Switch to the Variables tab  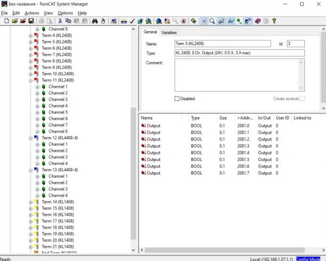169,32
